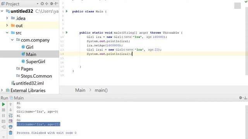Screen dimensions: 248x139
Task: Click the Print console output icon
Action: point(10,127)
